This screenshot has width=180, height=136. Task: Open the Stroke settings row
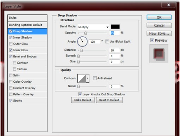point(27,101)
